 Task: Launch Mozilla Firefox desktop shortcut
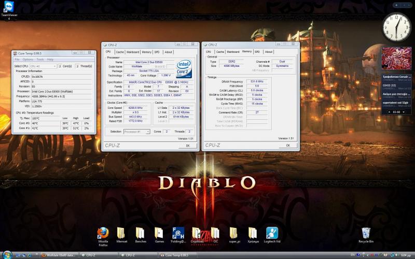(x=103, y=236)
